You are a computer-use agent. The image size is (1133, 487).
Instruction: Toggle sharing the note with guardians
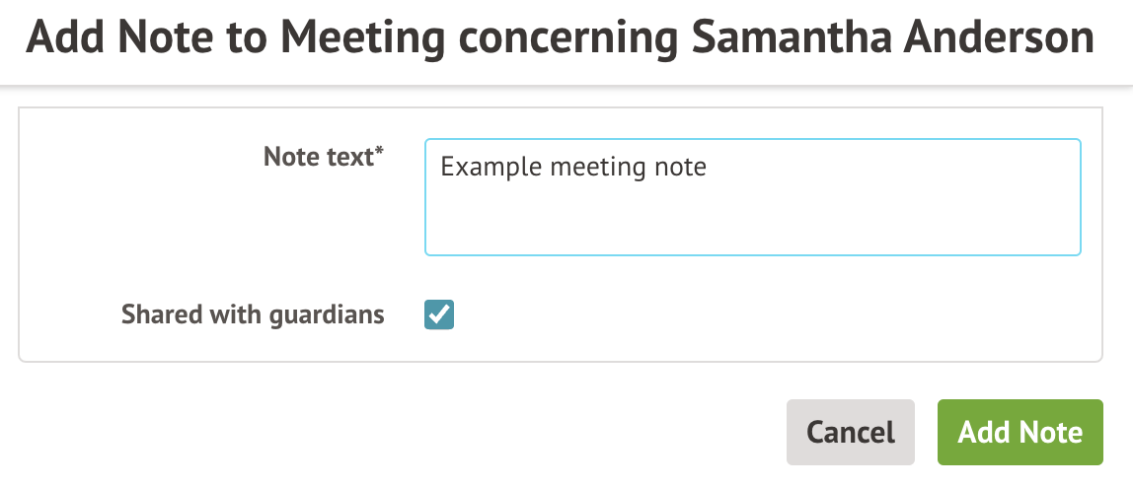(439, 315)
